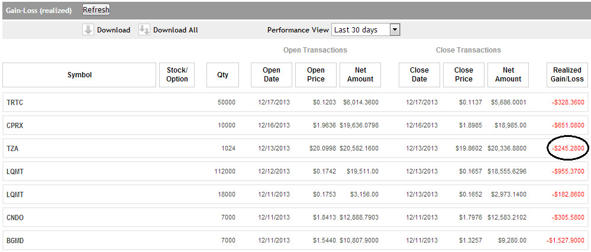Sort by Close Date column header
The width and height of the screenshot is (591, 252).
(419, 75)
